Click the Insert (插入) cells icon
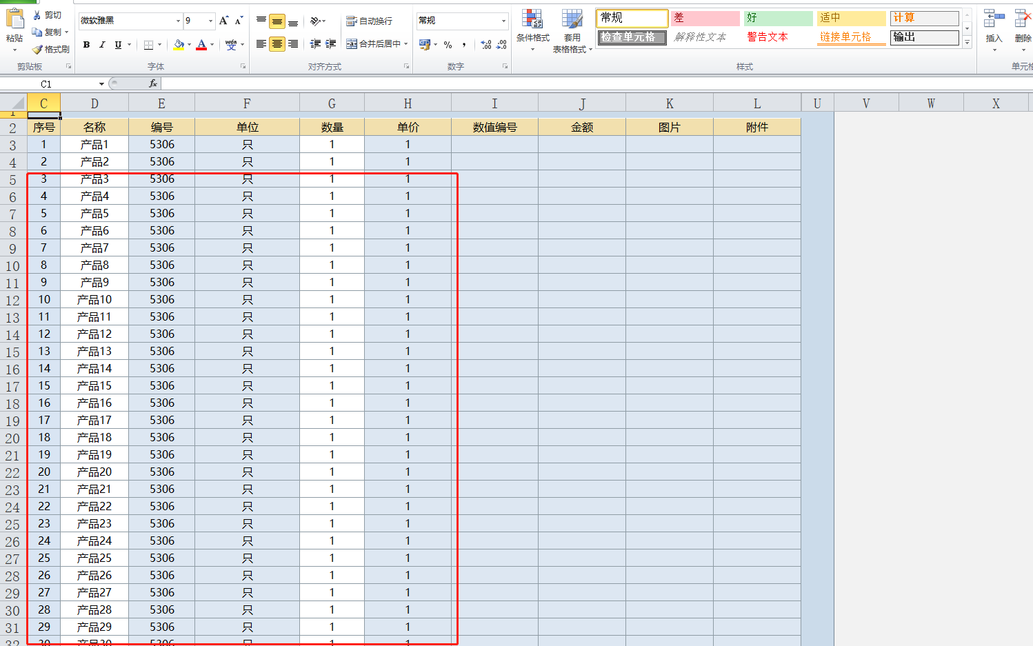 994,27
